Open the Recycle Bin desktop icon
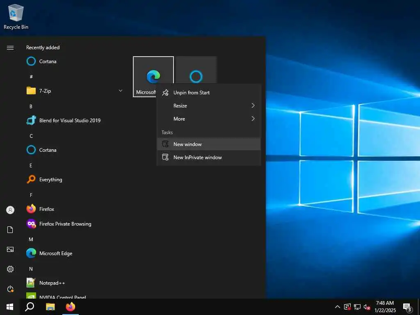The width and height of the screenshot is (420, 315). click(x=16, y=17)
